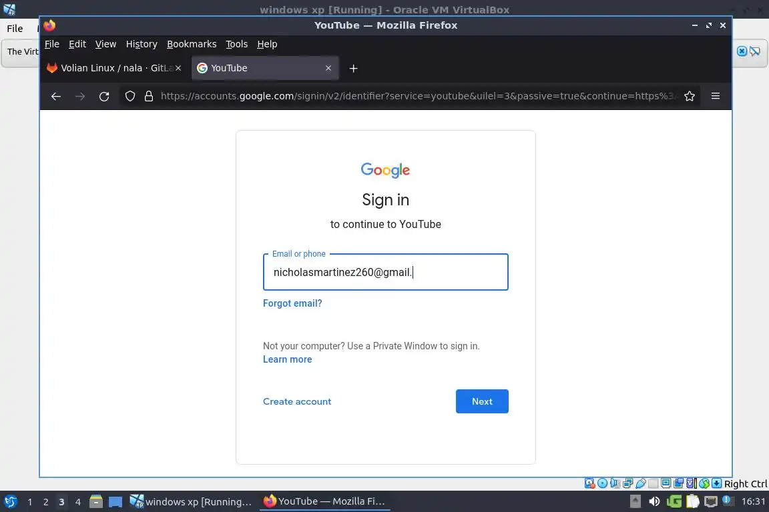The height and width of the screenshot is (512, 769).
Task: Open the update notifier tray icon
Action: 728,500
